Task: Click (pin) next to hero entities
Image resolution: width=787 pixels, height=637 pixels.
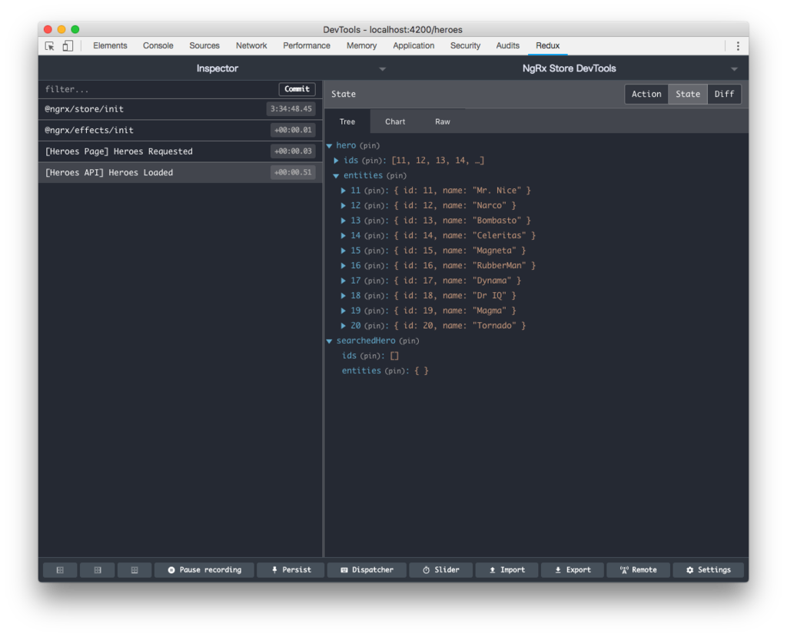Action: 396,176
